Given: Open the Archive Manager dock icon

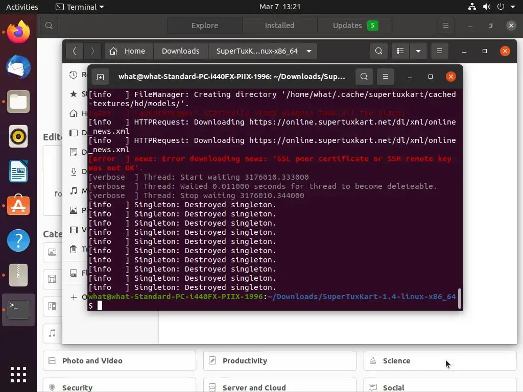Looking at the screenshot, I should tap(18, 275).
